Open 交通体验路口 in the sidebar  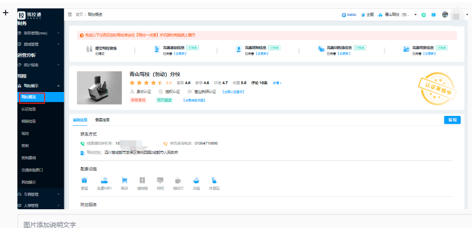pos(32,170)
